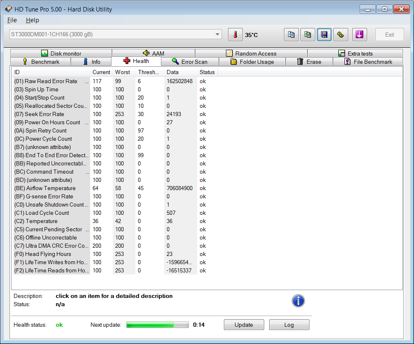Click the thermometer temperature icon
414x344 pixels.
coord(235,35)
